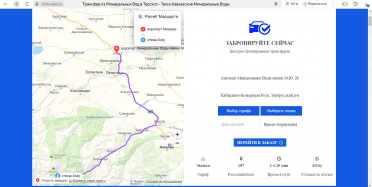Click ПЕРЕЙТИ К ЗАКАЗУ button
This screenshot has height=187, width=372.
tap(260, 142)
